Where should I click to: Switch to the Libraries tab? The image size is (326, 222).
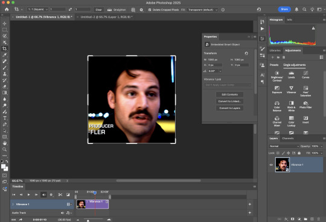(x=275, y=50)
